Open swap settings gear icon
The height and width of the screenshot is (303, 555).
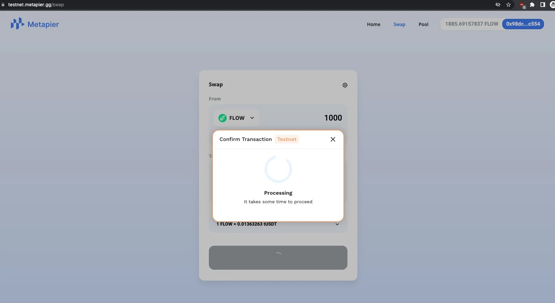click(x=345, y=85)
